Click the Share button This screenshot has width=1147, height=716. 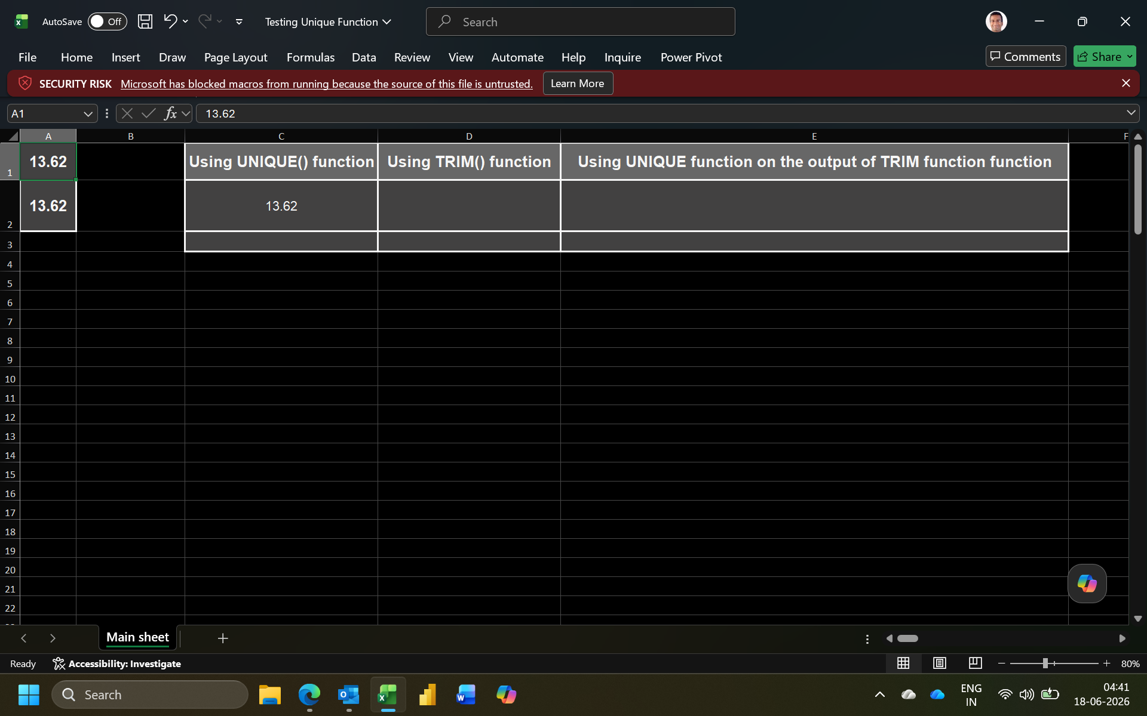1099,57
